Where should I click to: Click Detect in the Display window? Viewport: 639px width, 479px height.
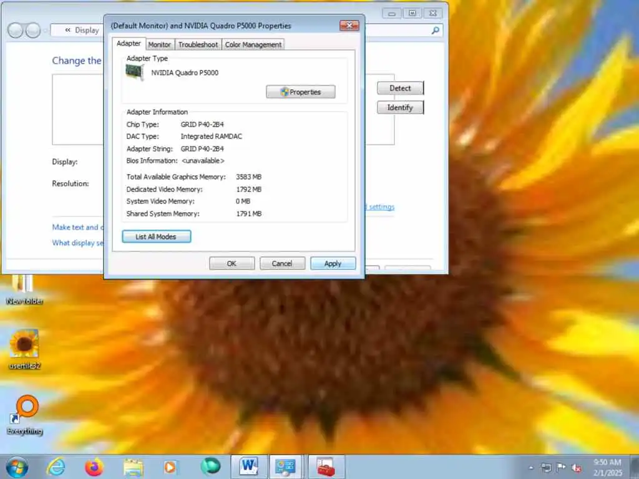click(400, 88)
